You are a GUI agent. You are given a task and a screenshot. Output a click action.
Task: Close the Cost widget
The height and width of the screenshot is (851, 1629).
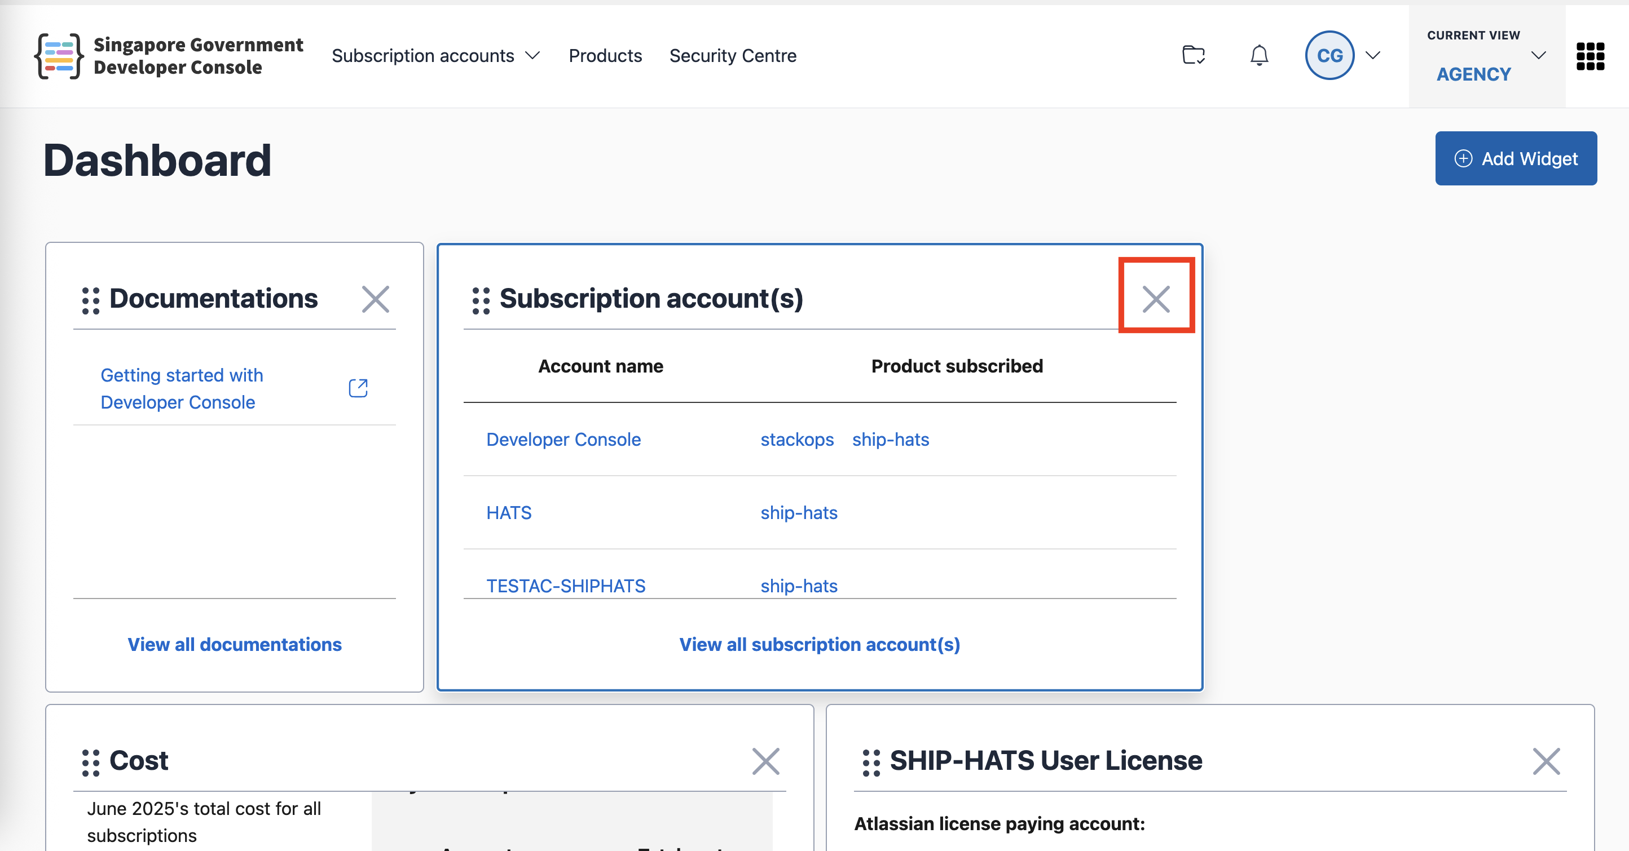click(766, 761)
